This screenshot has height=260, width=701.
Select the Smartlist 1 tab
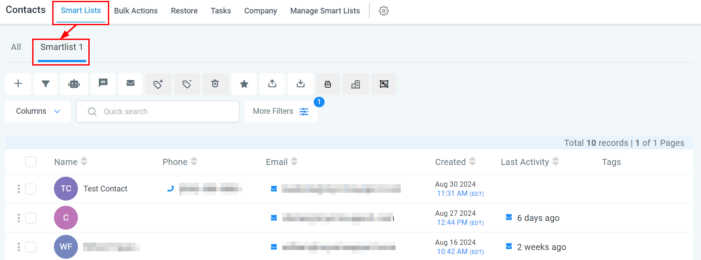click(x=62, y=47)
